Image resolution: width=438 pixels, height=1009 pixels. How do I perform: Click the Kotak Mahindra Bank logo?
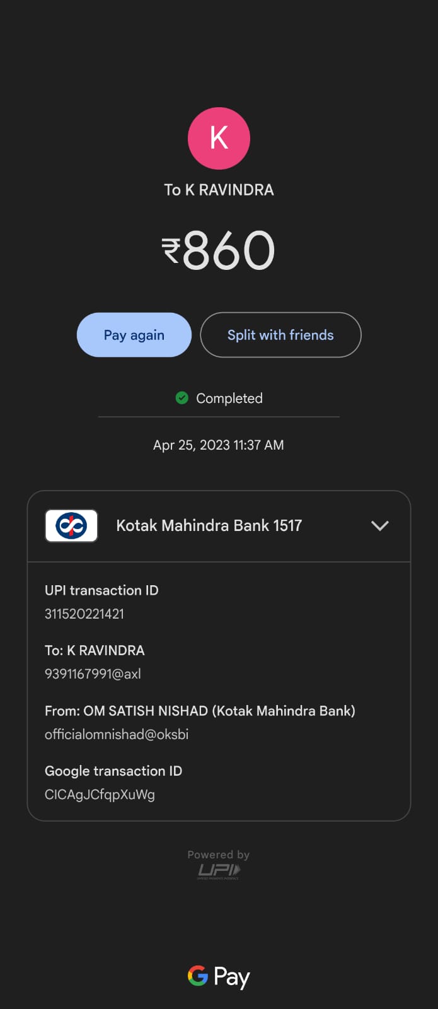(x=71, y=525)
